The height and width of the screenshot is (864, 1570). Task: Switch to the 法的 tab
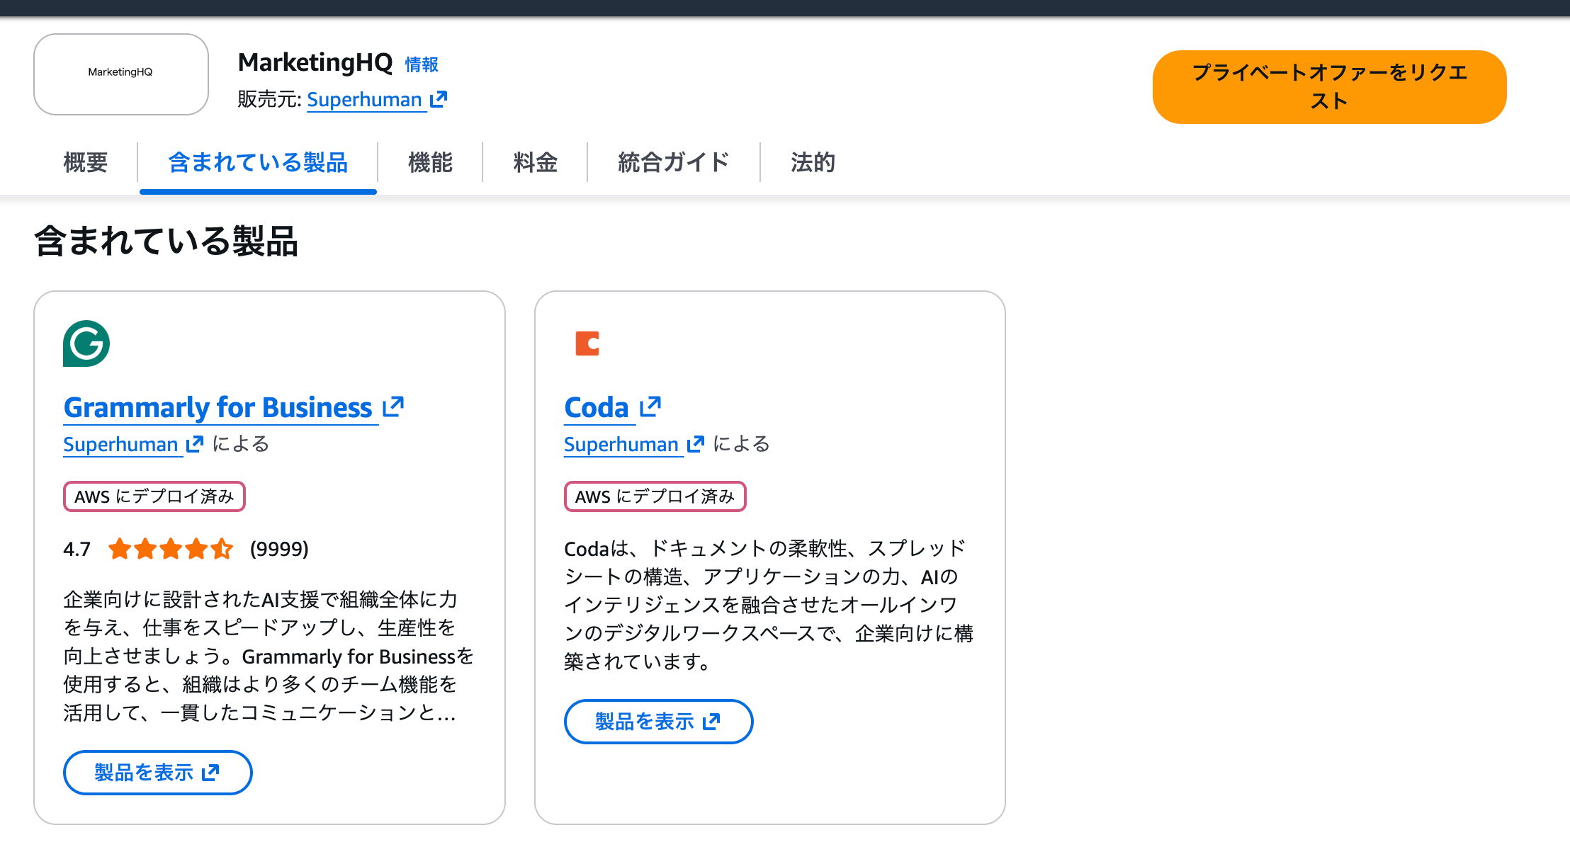click(x=813, y=162)
